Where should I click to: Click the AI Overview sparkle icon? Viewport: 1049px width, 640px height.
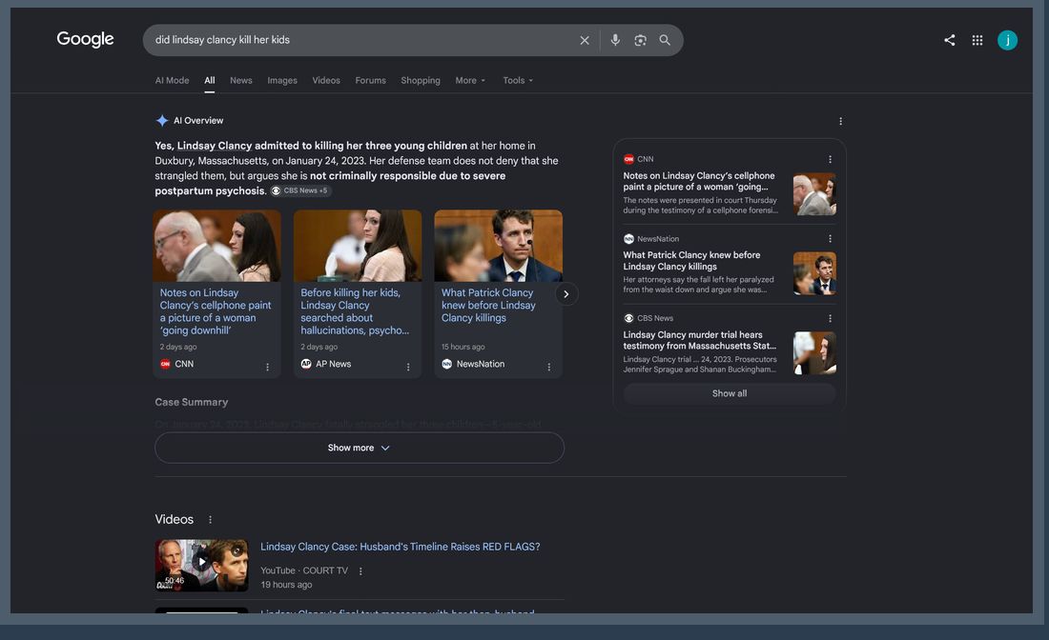pyautogui.click(x=162, y=120)
